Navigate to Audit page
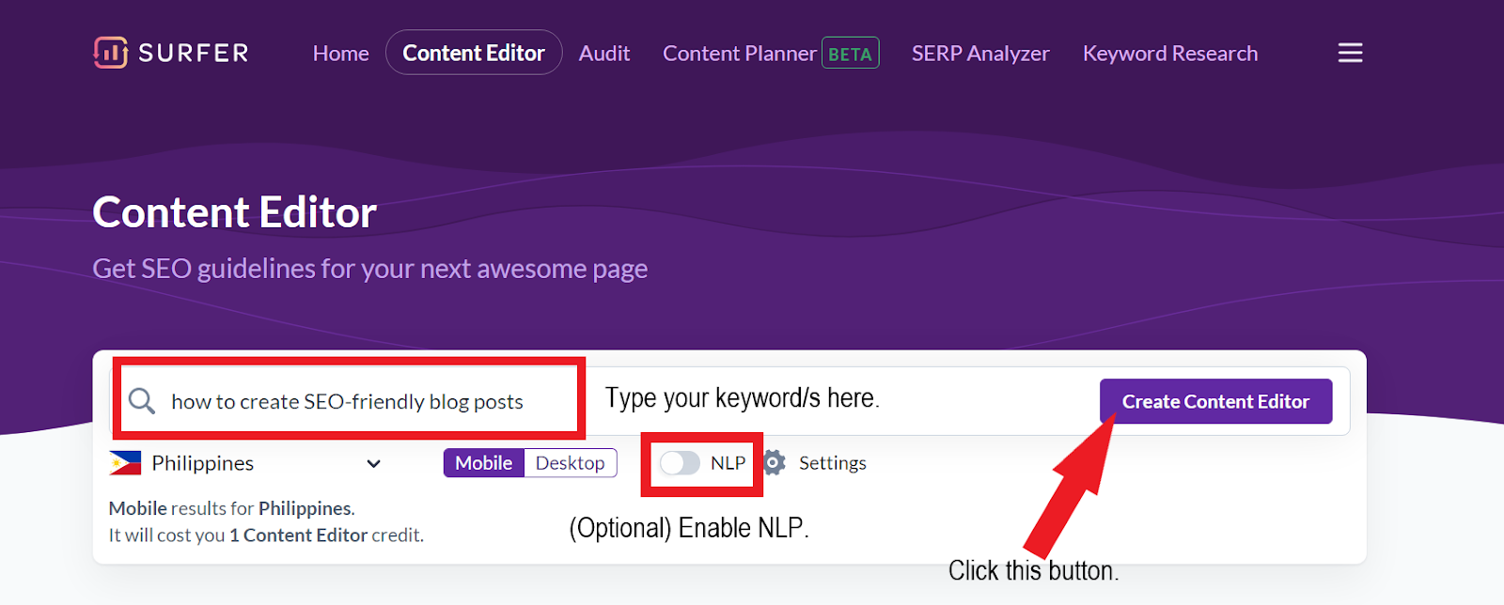 point(604,54)
